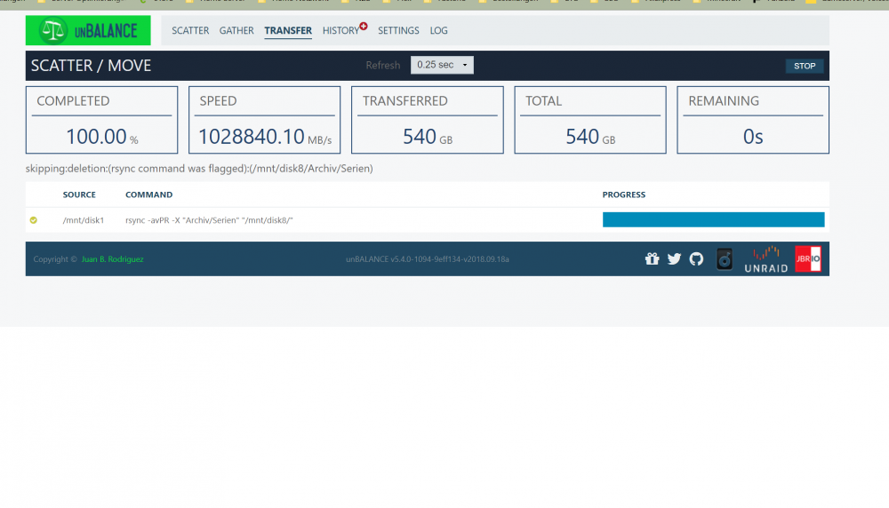Screen dimensions: 889x508
Task: Open the JBR.IO logo link
Action: (x=808, y=258)
